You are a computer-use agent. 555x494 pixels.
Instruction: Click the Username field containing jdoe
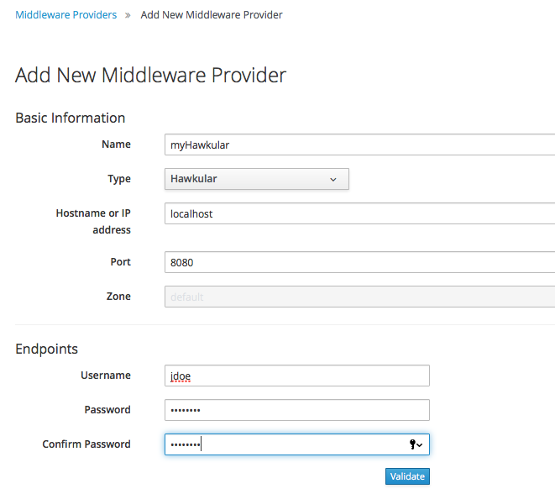click(297, 376)
